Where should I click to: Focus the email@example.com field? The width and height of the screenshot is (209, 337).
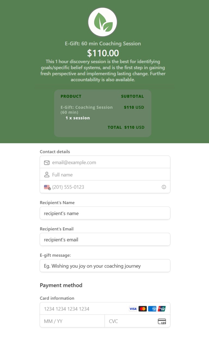(x=105, y=162)
